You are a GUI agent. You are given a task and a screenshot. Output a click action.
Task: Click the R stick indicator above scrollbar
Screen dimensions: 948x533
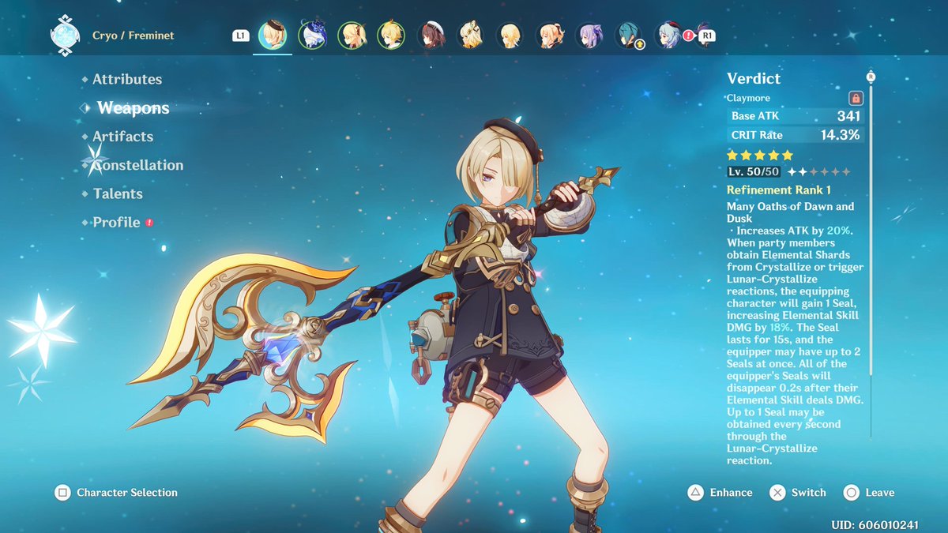871,77
